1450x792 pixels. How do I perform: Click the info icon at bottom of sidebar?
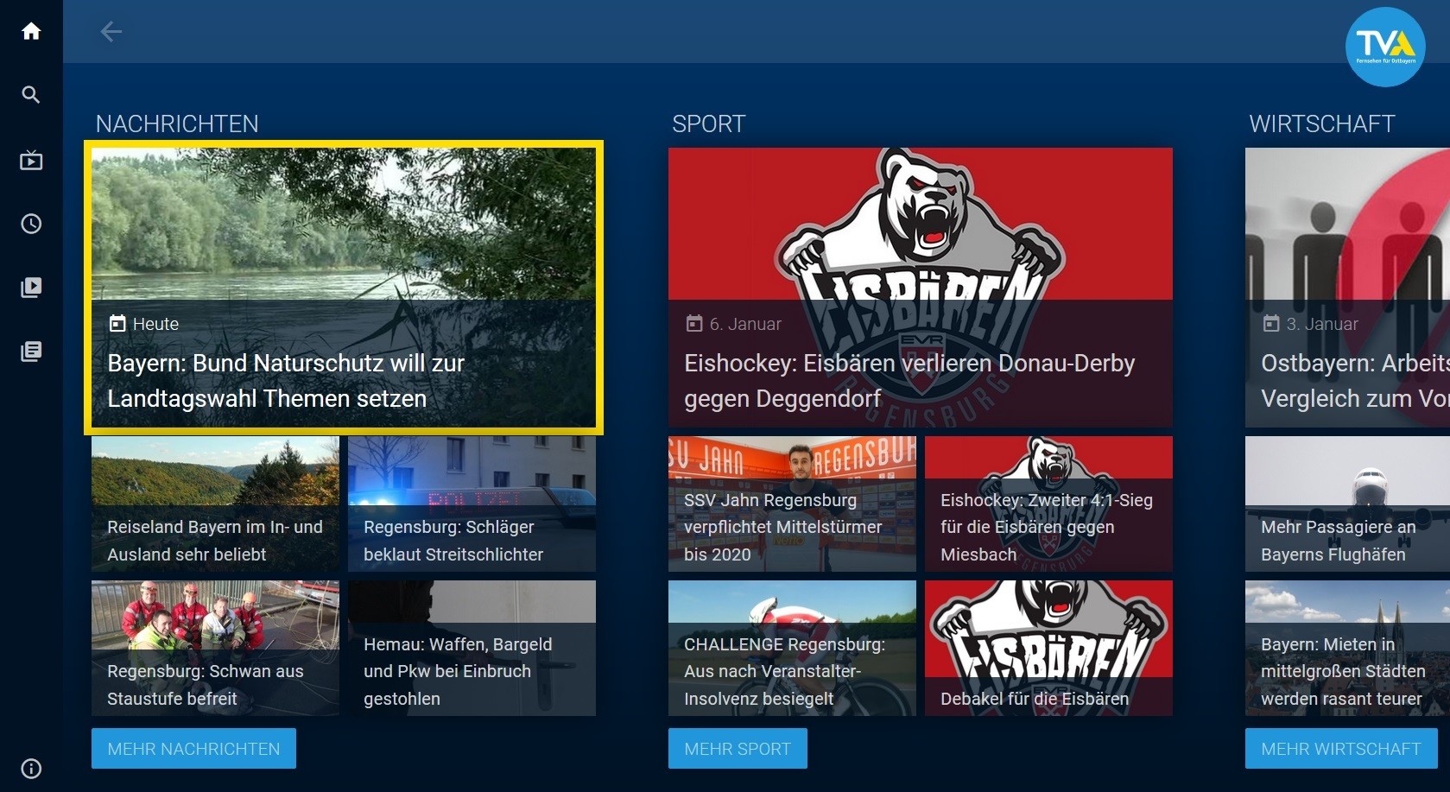[31, 769]
